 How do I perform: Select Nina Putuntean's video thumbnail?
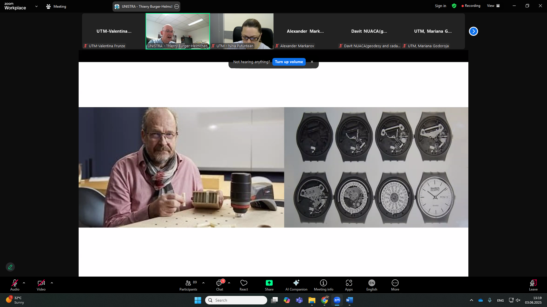click(242, 31)
